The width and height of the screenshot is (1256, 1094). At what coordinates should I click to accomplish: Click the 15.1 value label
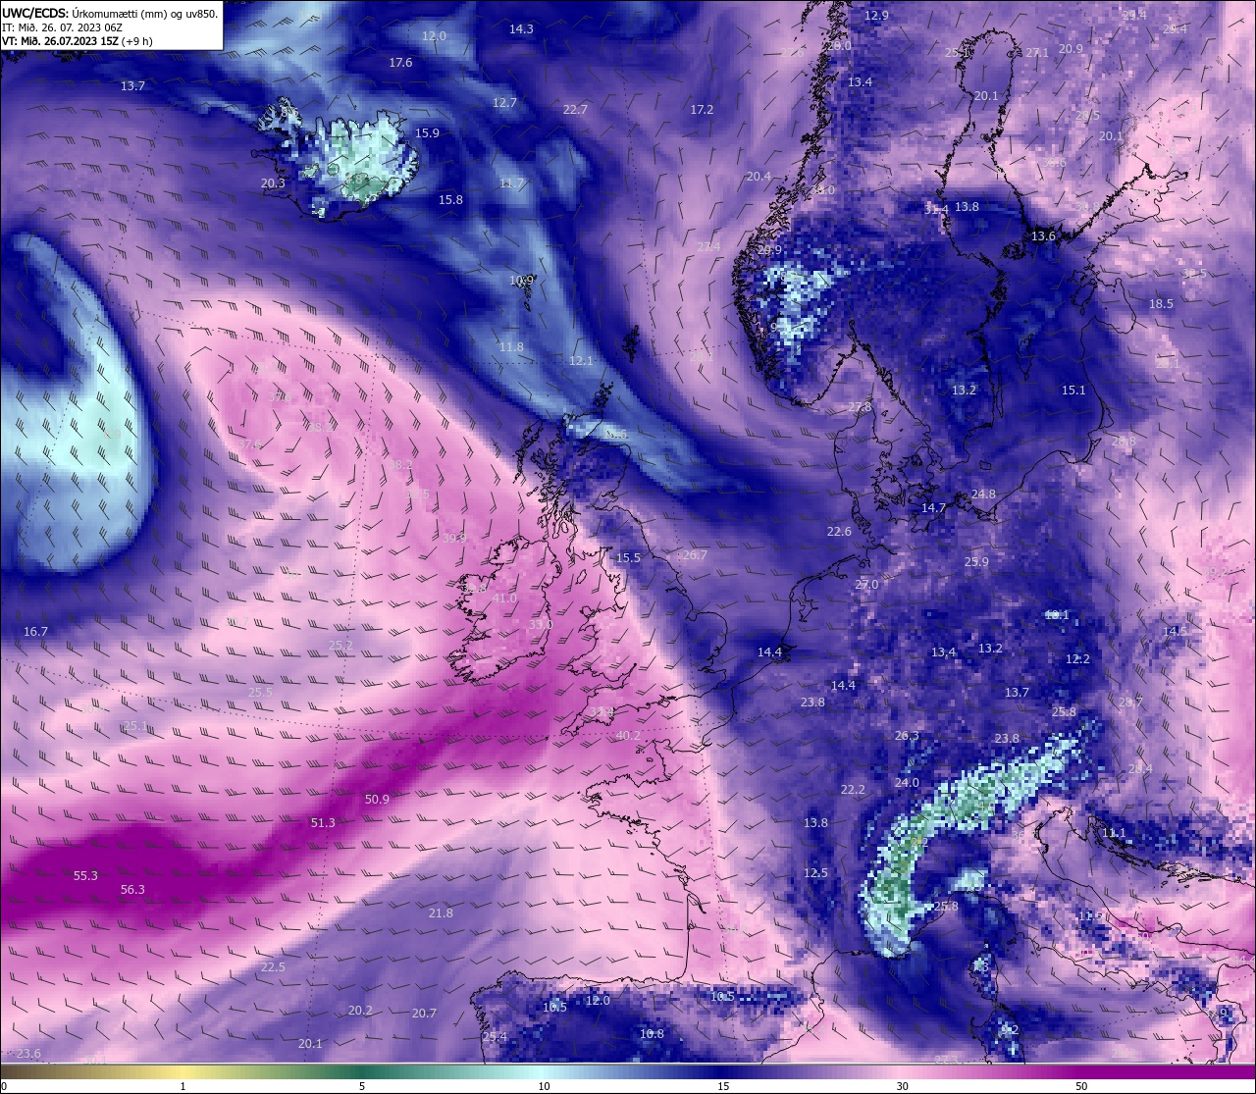[x=1073, y=390]
